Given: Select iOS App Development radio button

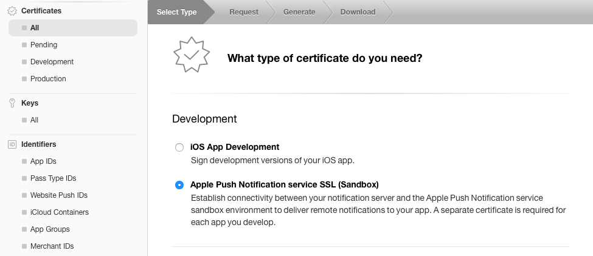Looking at the screenshot, I should pos(179,147).
